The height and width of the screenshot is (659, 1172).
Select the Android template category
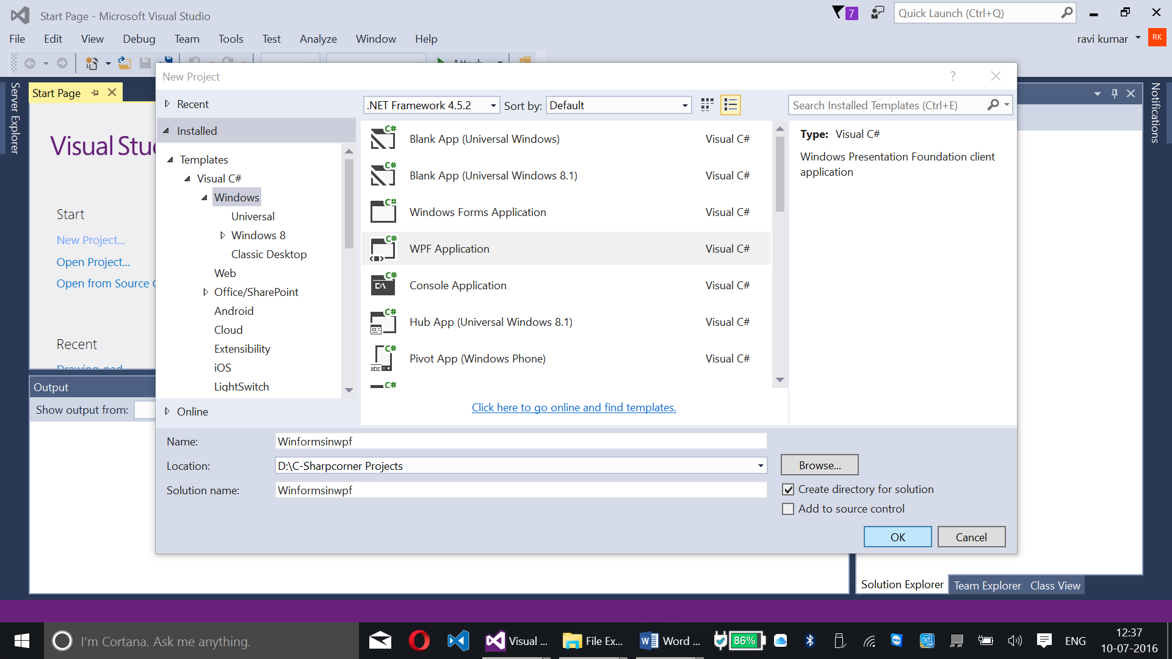pyautogui.click(x=233, y=311)
